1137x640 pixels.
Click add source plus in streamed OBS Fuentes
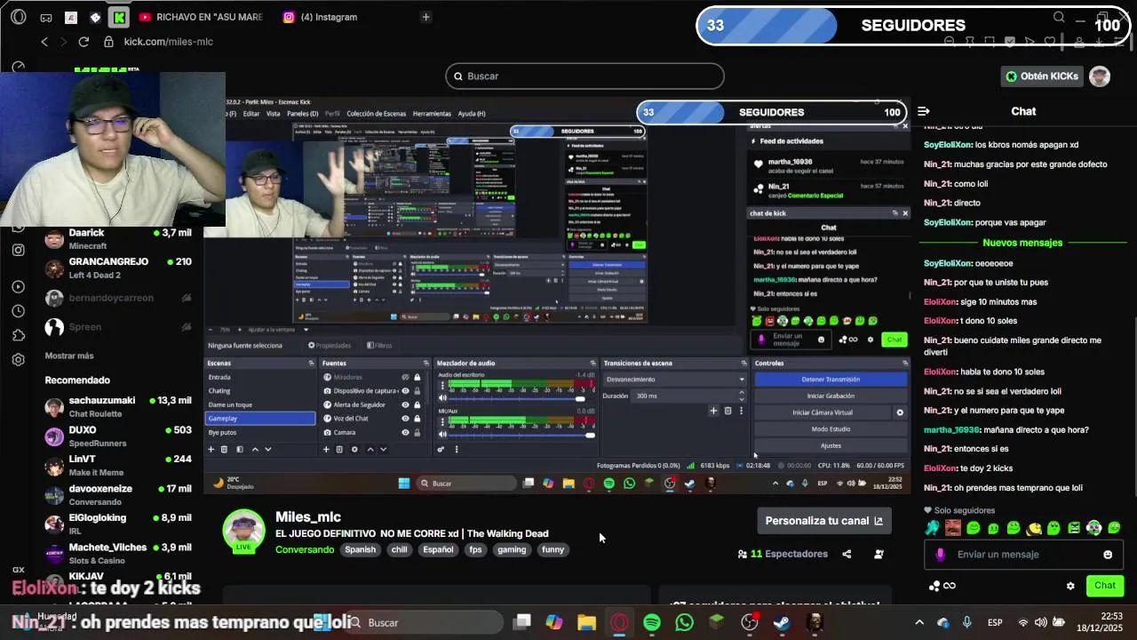pyautogui.click(x=326, y=450)
